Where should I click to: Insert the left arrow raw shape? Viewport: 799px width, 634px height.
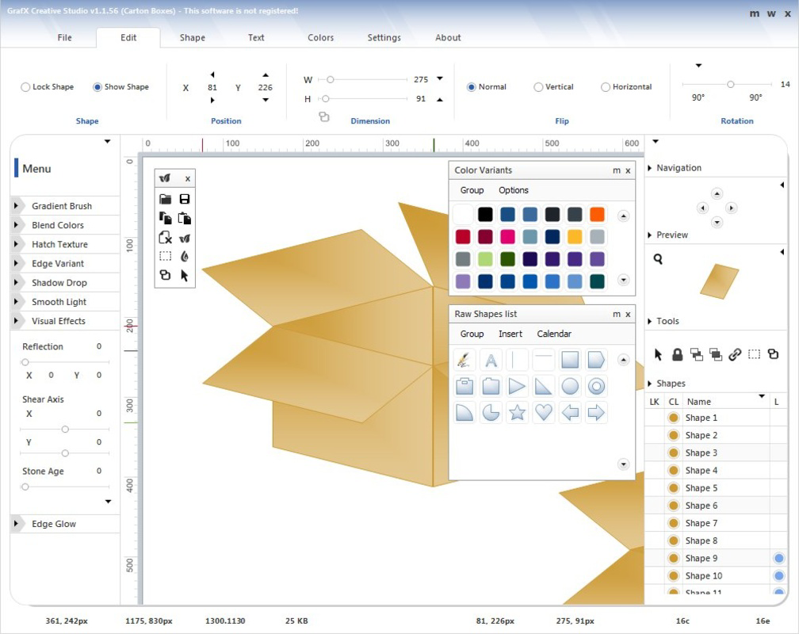(x=570, y=412)
